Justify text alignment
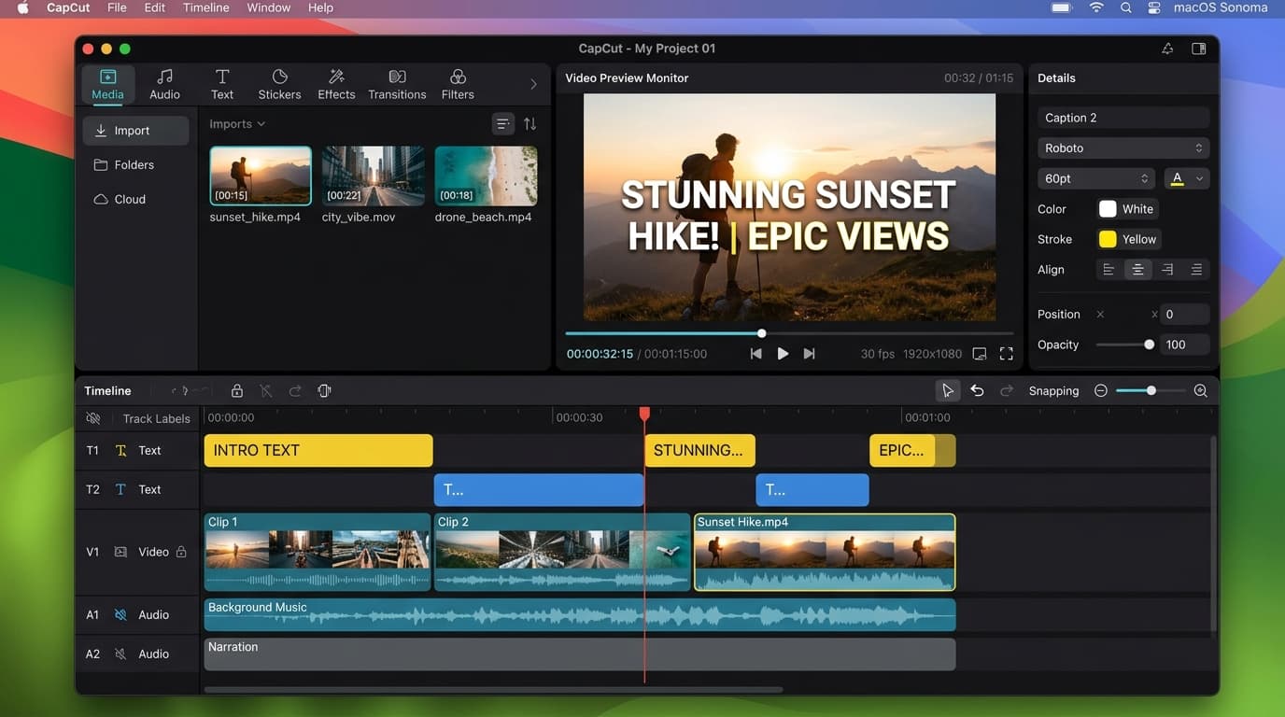This screenshot has height=717, width=1285. pos(1196,270)
